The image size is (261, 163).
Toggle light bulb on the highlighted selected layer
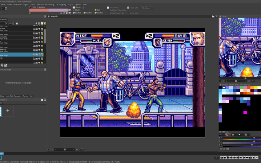click(39, 55)
